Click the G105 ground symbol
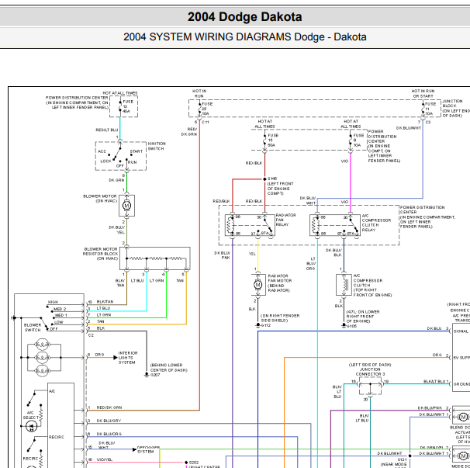 344,326
